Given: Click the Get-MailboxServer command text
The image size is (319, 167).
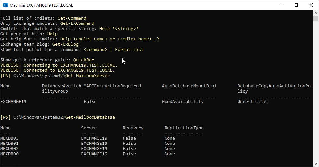Looking at the screenshot, I should click(88, 76).
